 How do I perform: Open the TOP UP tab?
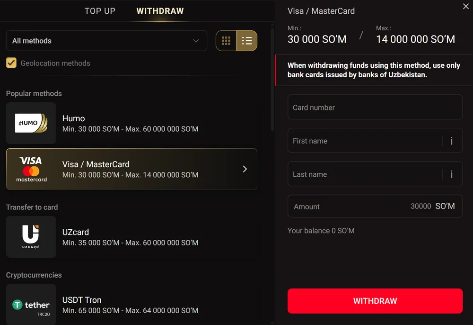(100, 11)
